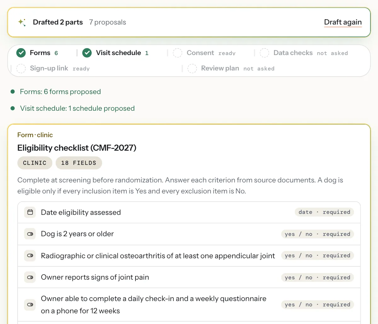
Task: Select the Consent step
Action: (204, 53)
